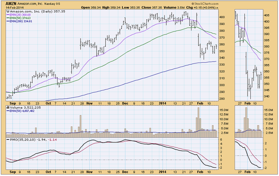Click the purple line swatch before EMA(20) 368.60
Screen dimensions: 279x176
8,15
